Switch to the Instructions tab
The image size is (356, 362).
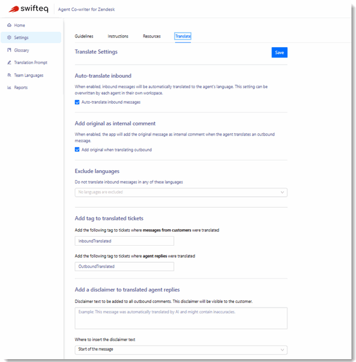(x=118, y=36)
